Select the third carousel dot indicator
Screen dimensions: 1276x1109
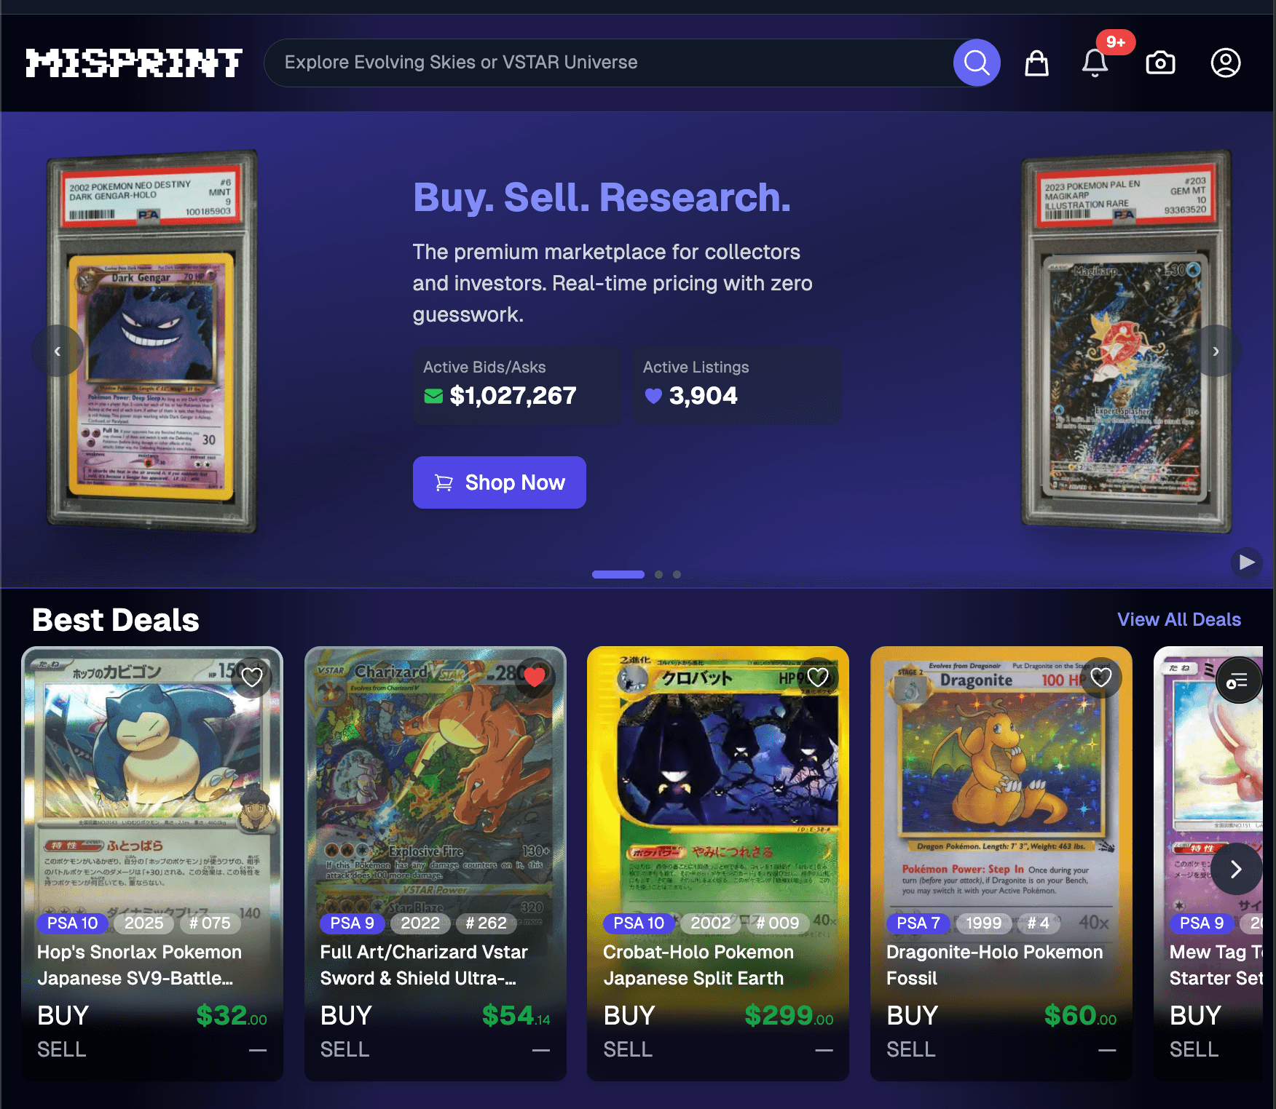(677, 574)
